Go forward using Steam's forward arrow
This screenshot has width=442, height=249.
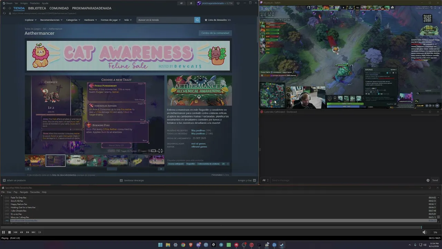point(9,8)
